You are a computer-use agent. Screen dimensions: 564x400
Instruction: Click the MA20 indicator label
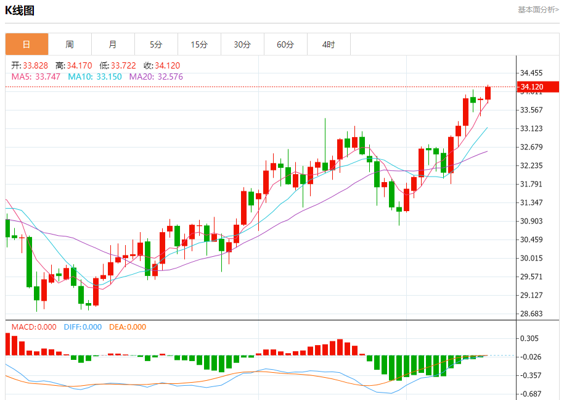tap(156, 77)
